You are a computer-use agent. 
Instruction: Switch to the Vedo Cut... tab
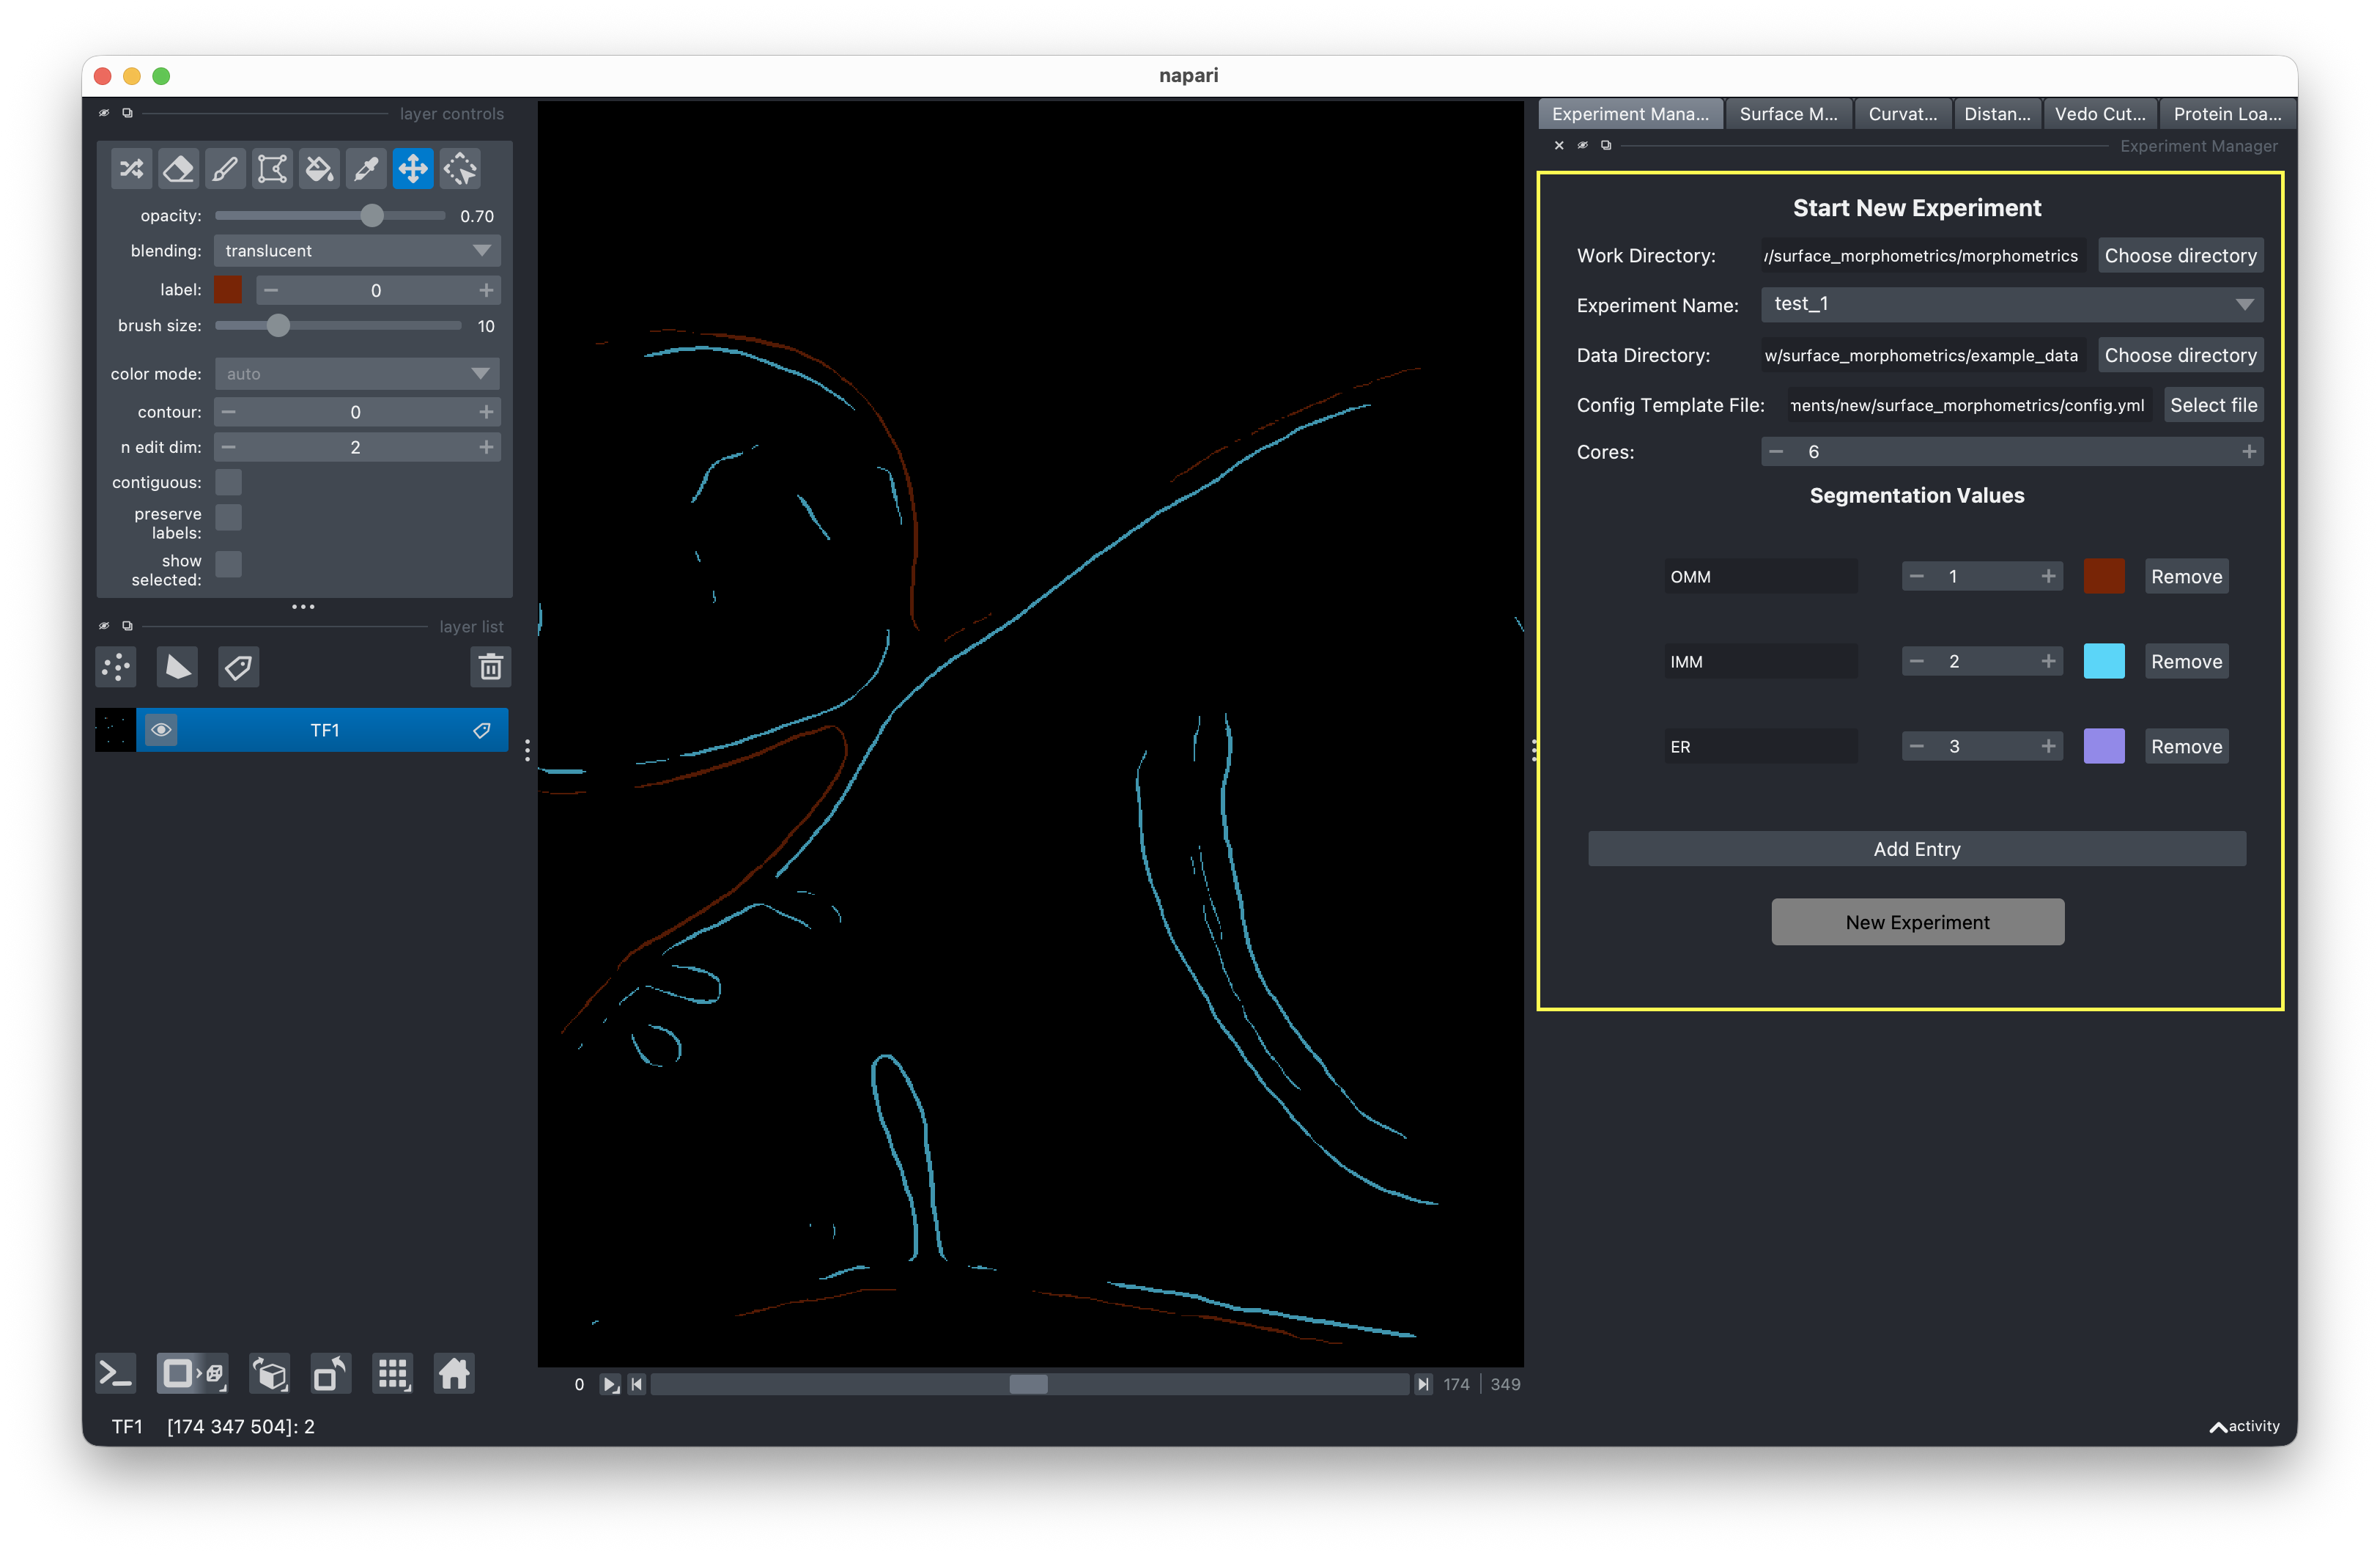coord(2099,114)
